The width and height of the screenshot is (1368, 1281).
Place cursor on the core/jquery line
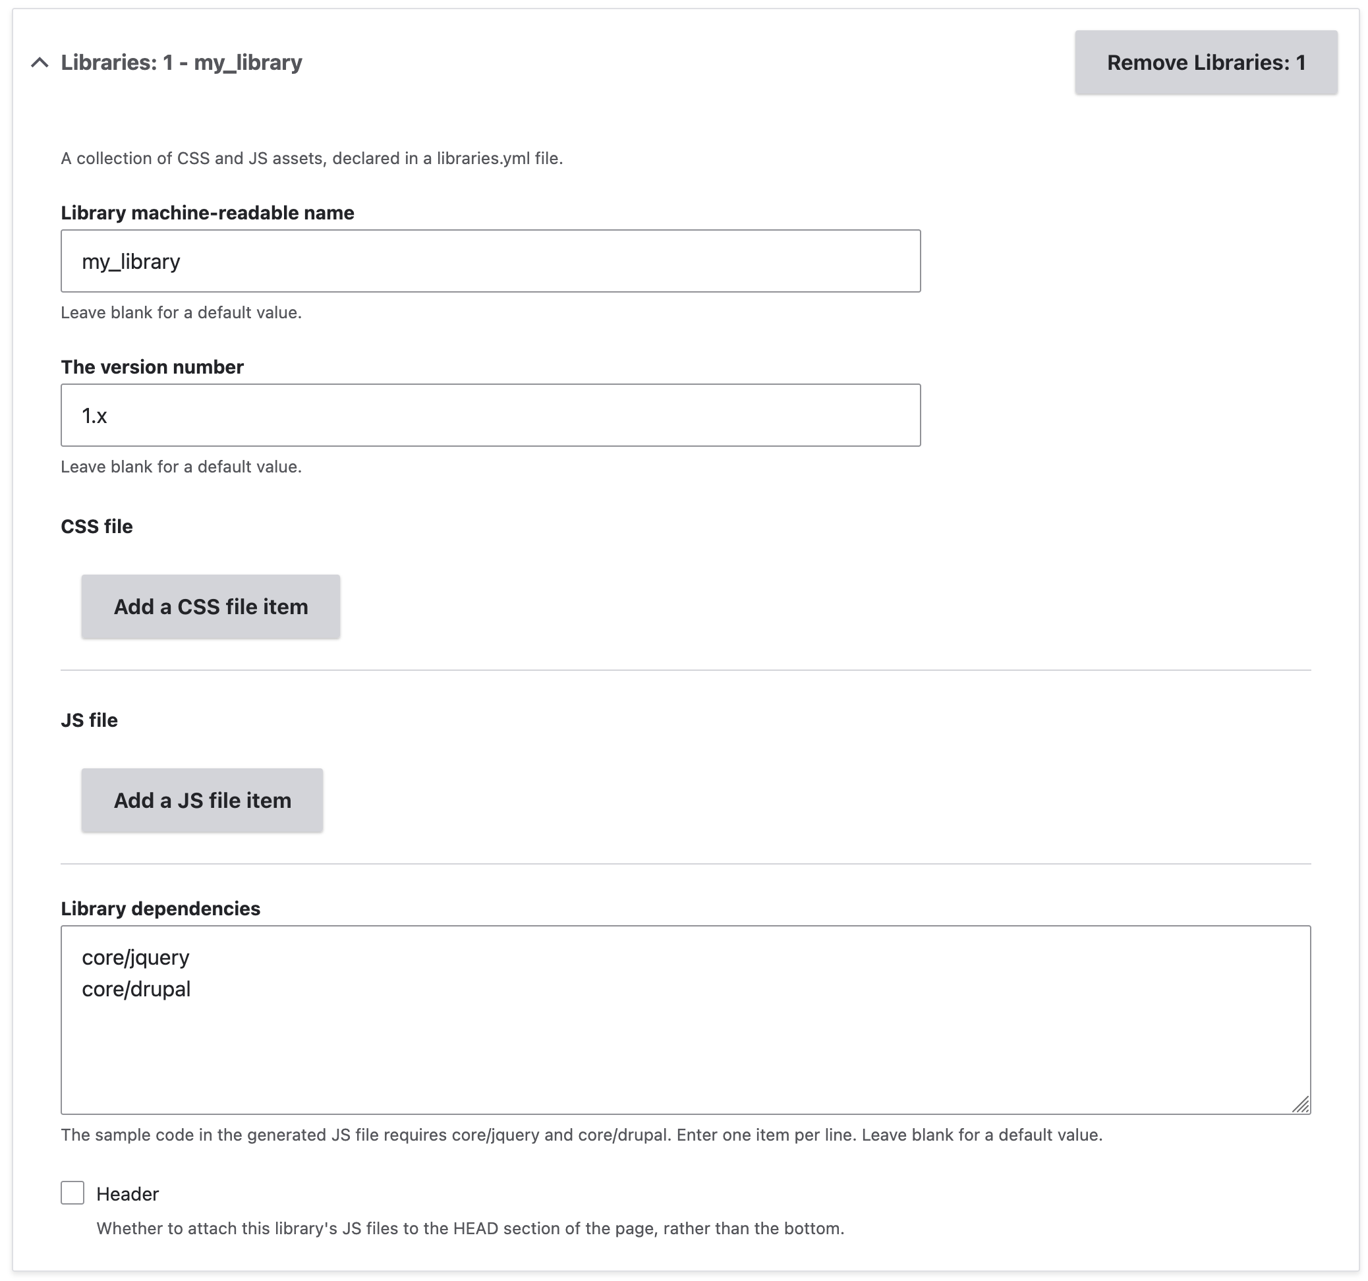click(136, 957)
